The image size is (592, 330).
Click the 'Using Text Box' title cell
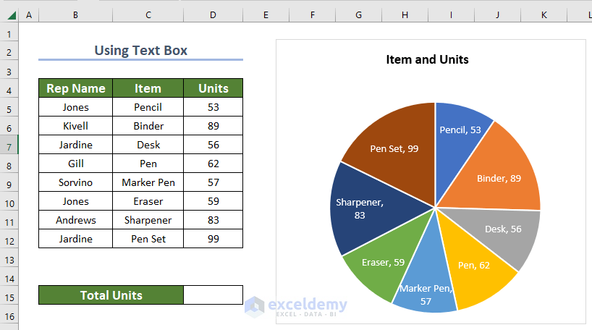click(x=140, y=51)
